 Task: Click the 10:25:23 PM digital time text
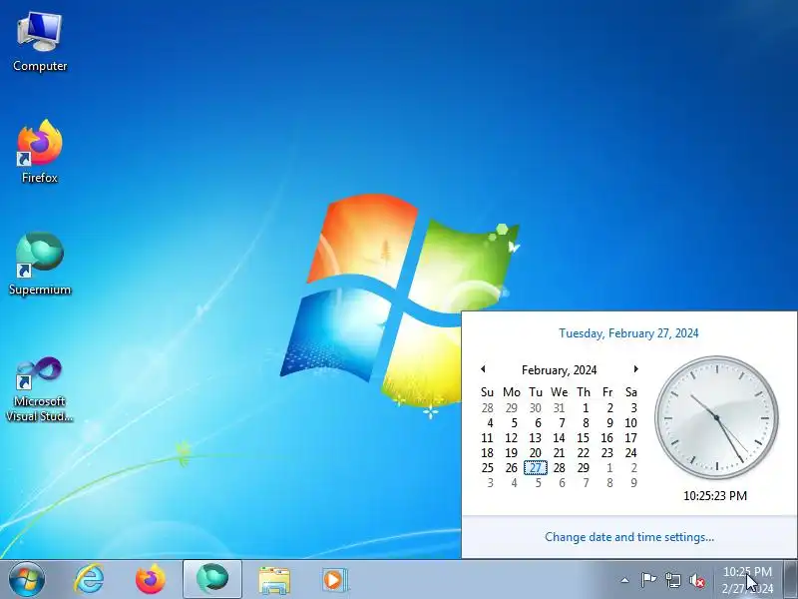point(715,495)
